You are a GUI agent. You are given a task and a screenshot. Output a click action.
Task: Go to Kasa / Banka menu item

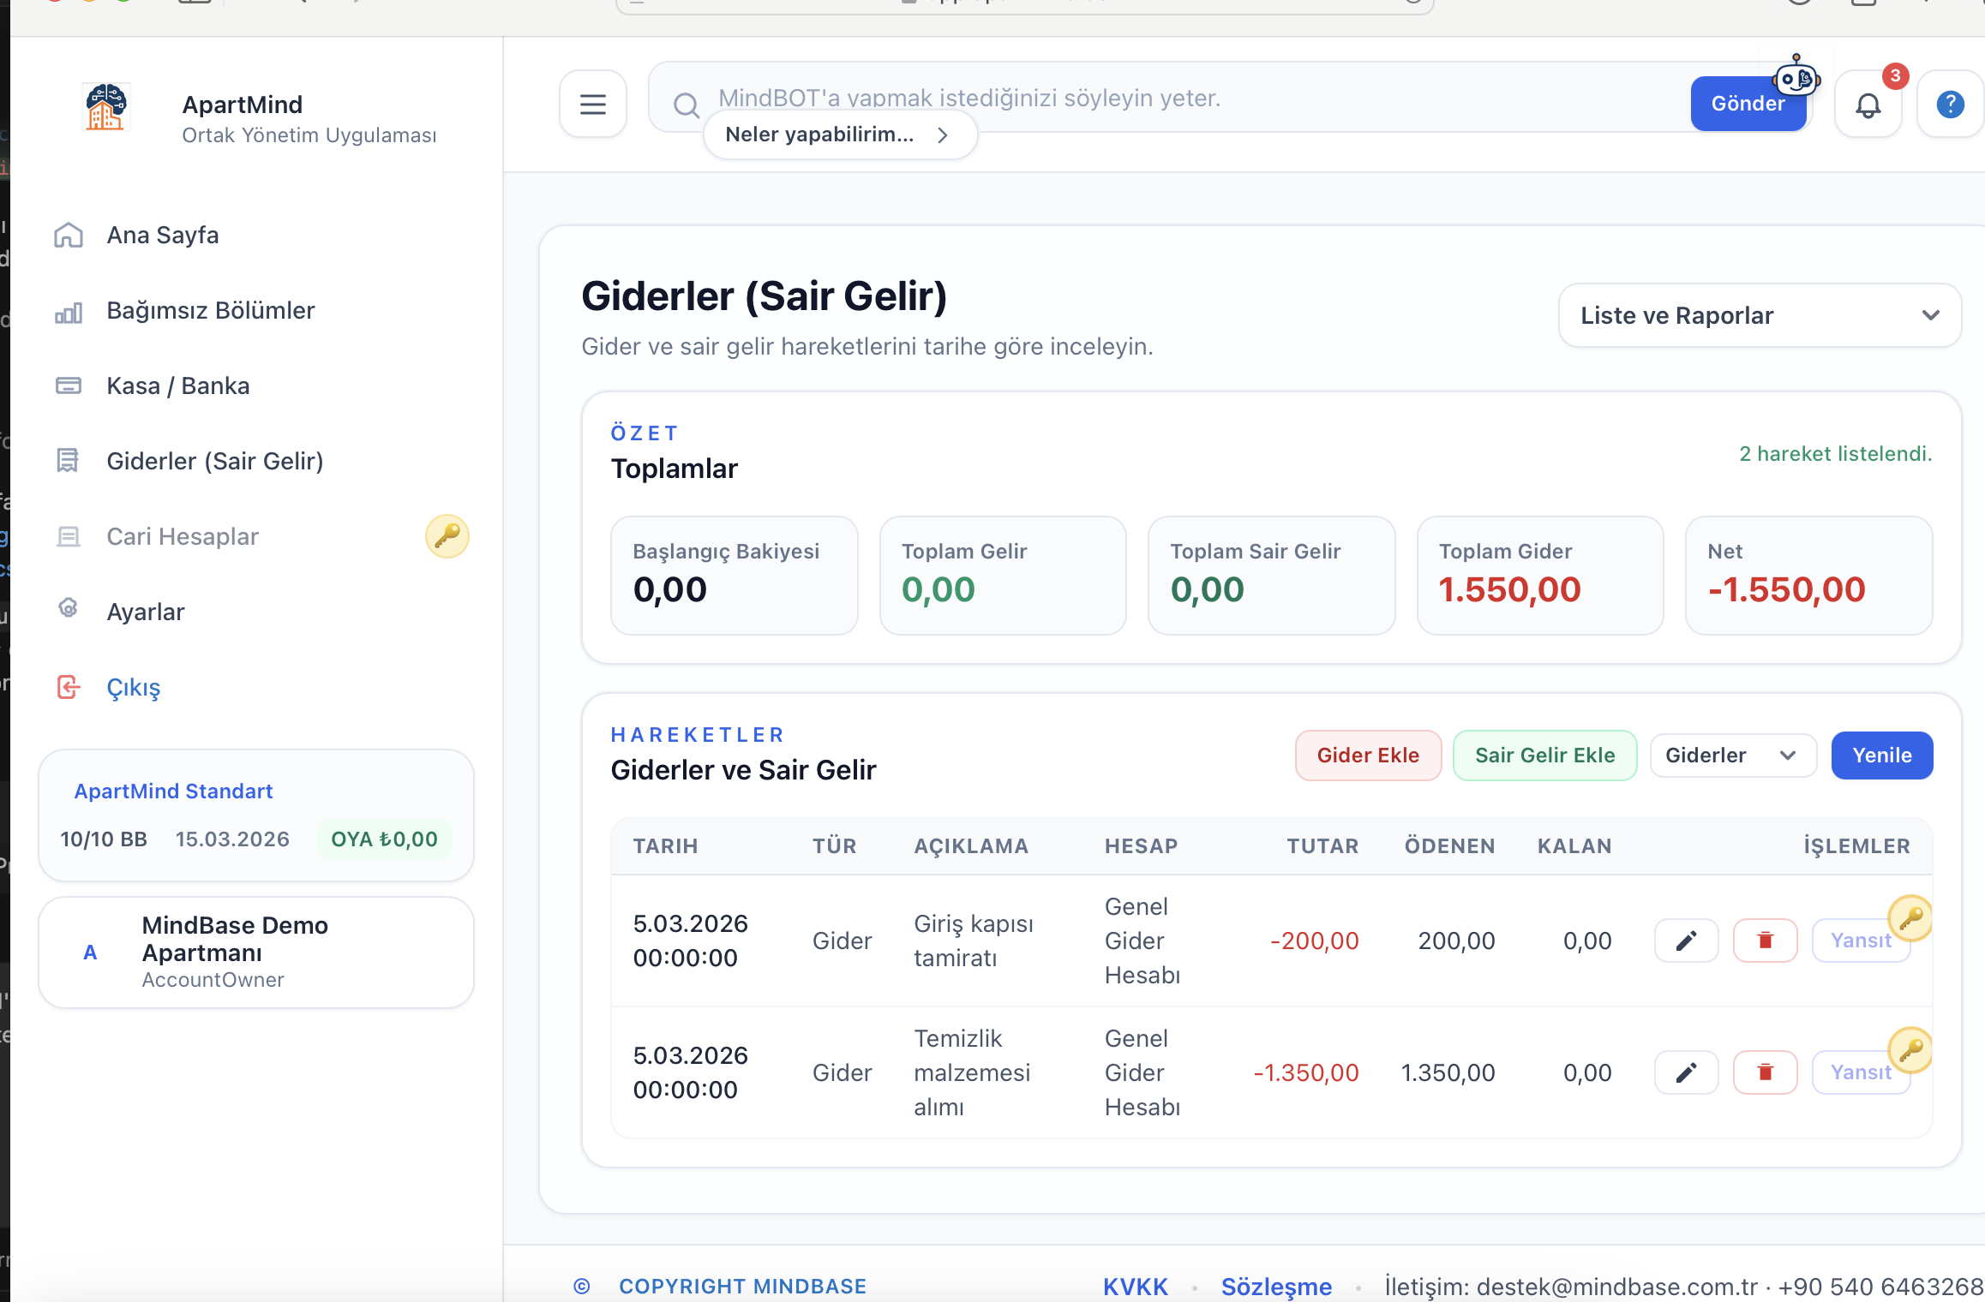point(177,385)
